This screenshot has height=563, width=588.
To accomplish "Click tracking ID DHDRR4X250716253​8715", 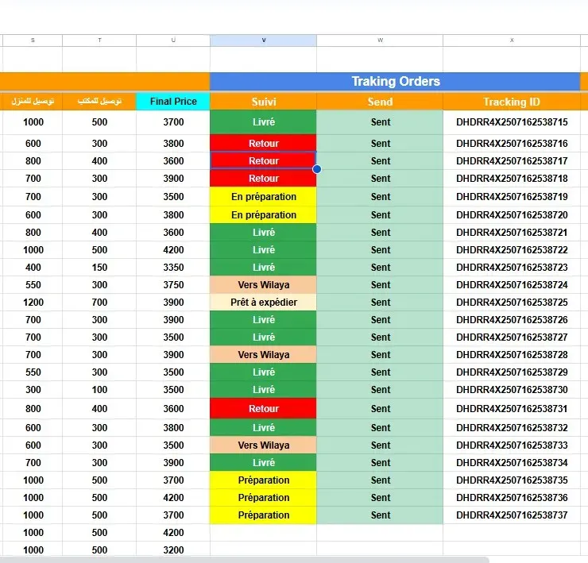I will (512, 122).
